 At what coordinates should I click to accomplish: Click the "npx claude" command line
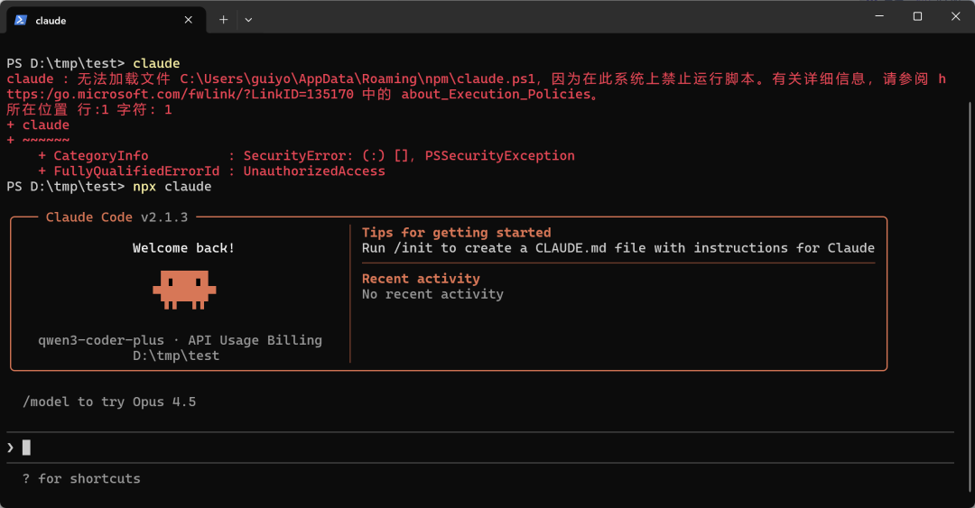coord(172,187)
